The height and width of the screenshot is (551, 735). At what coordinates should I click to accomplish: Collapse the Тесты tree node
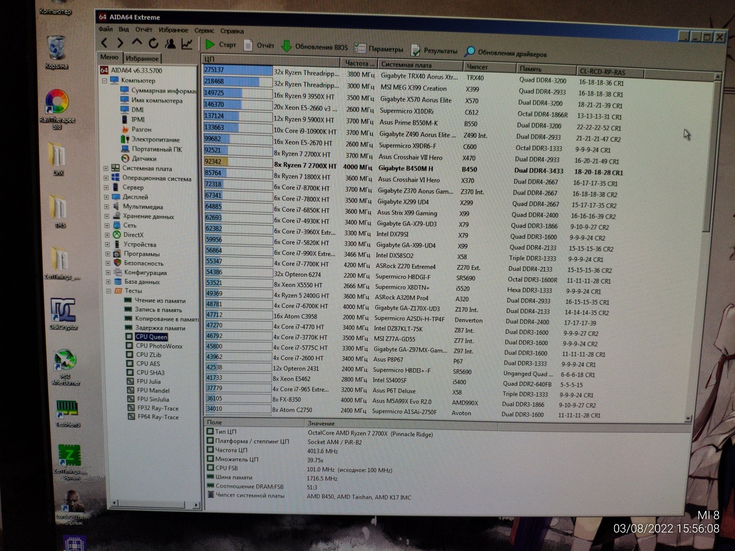[108, 291]
